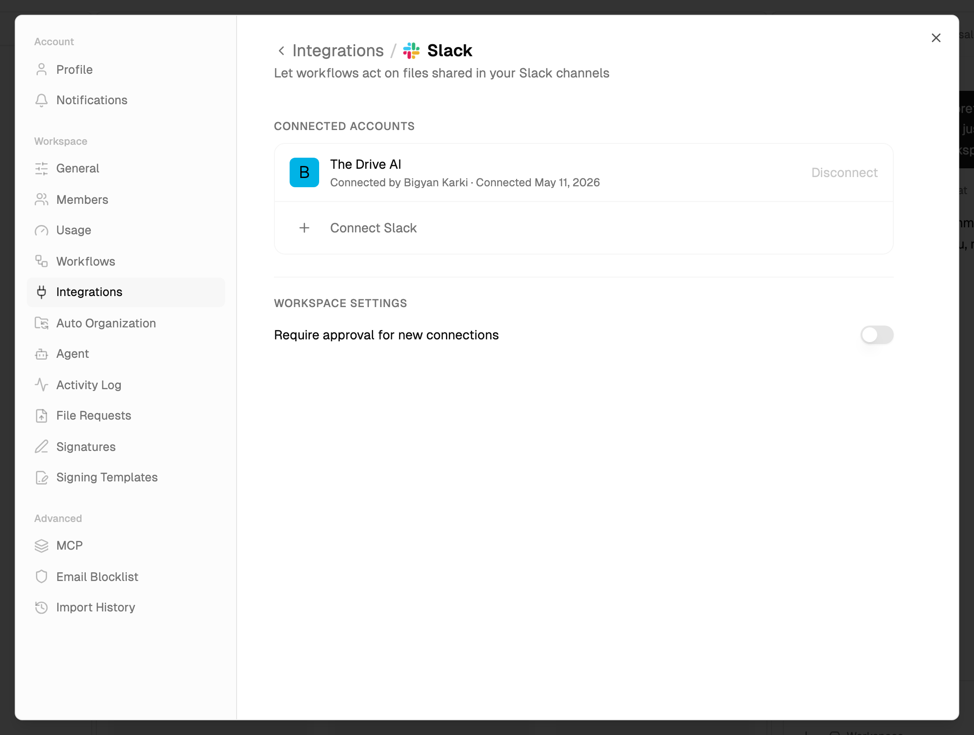974x735 pixels.
Task: Open the Activity Log page
Action: [125, 385]
